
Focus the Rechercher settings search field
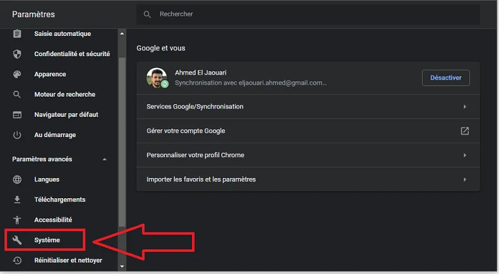[x=308, y=15]
